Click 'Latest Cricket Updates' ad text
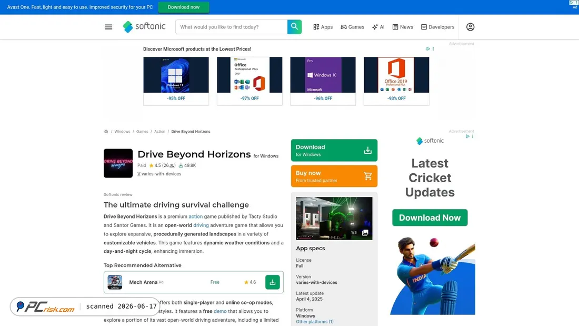This screenshot has height=326, width=579. (430, 178)
